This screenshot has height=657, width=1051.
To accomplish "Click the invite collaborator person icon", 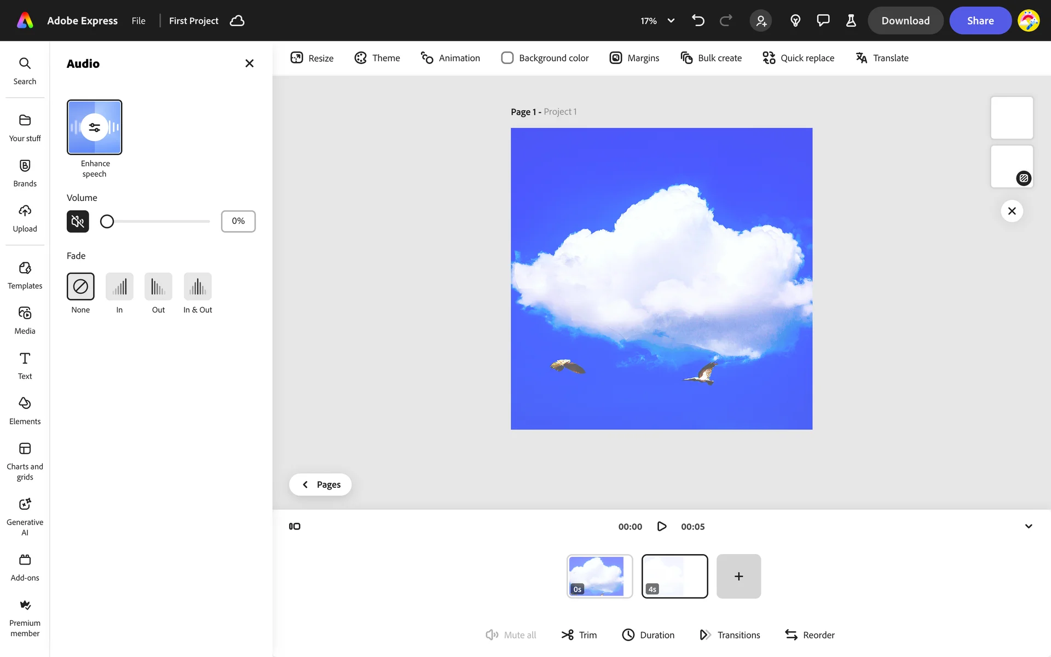I will pos(761,21).
